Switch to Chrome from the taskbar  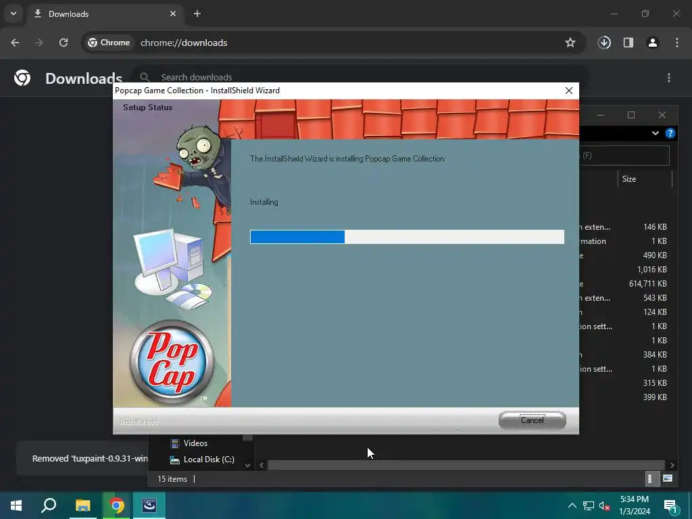click(116, 505)
